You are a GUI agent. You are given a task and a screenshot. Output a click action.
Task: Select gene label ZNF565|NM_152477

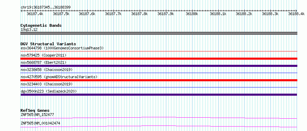37,115
